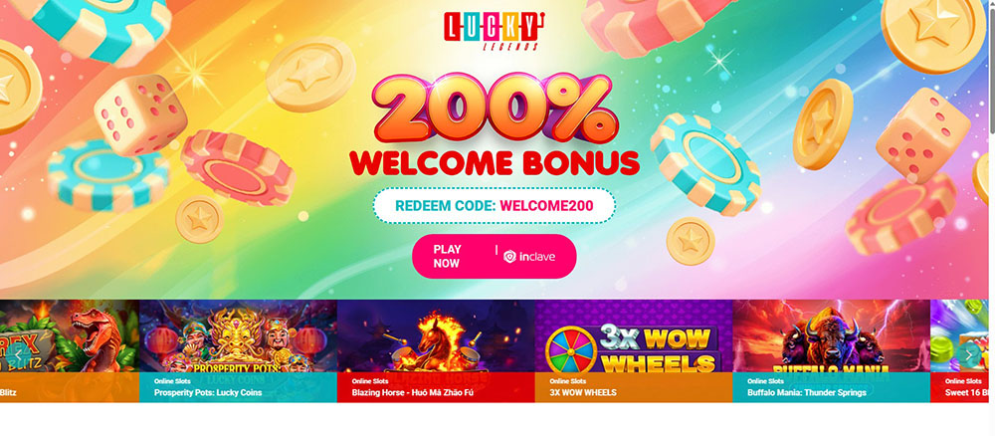Open the Blazing Horse game image
995x436 pixels.
click(x=436, y=336)
